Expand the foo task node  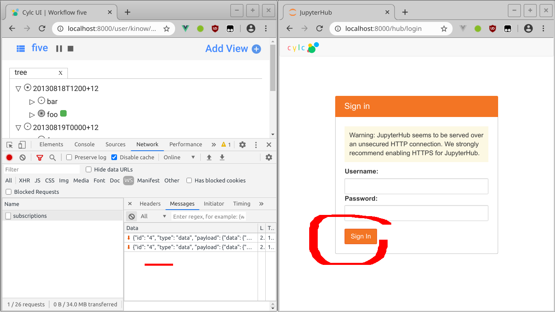(x=32, y=115)
